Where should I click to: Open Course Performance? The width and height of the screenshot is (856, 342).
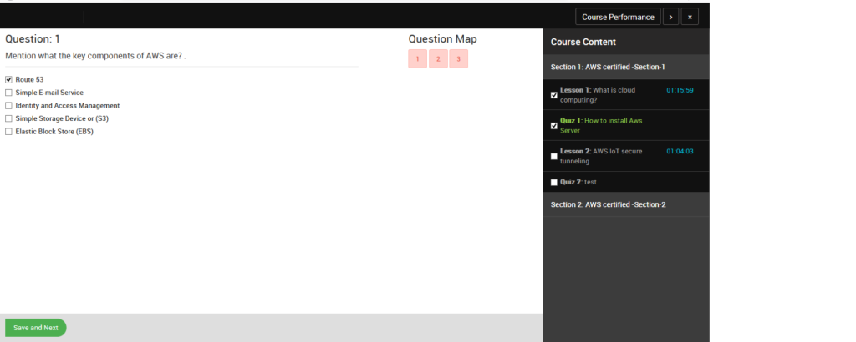click(x=618, y=17)
